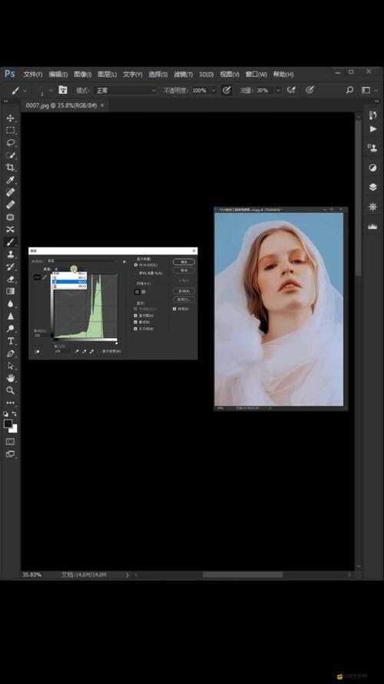Select the Crop tool

11,168
